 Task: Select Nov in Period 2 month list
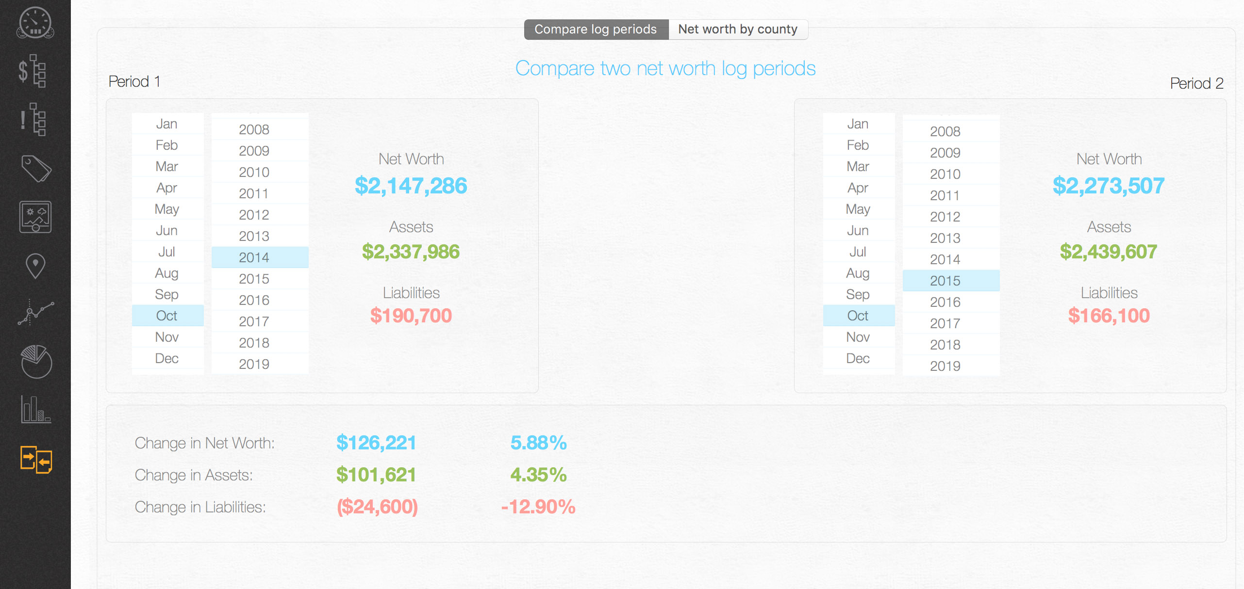click(x=859, y=337)
